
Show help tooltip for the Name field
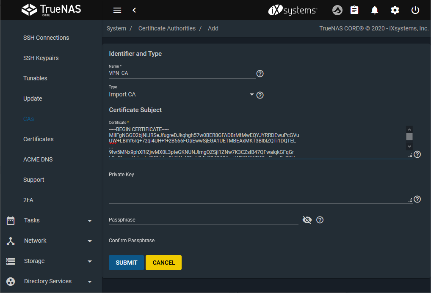coord(260,74)
